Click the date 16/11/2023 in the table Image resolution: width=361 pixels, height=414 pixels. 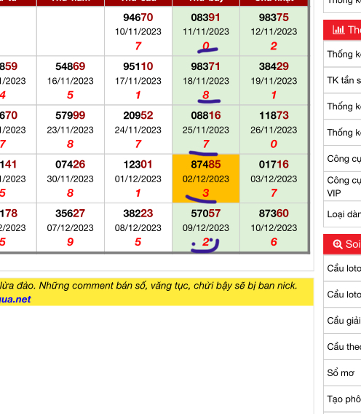[71, 81]
